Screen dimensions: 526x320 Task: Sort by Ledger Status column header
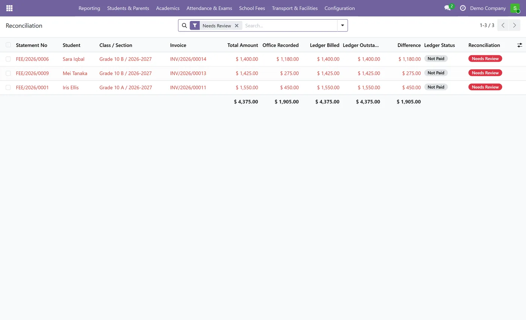tap(440, 45)
